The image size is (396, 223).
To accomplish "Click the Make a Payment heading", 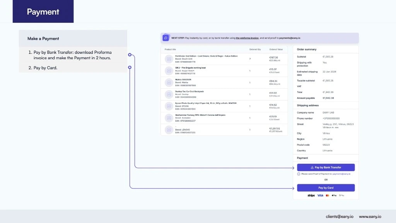I will point(43,38).
